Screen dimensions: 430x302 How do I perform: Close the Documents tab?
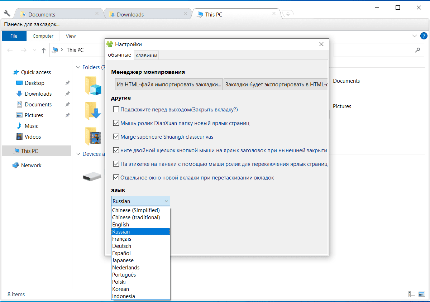97,14
